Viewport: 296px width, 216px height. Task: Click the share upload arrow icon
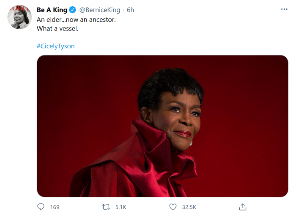pos(242,207)
